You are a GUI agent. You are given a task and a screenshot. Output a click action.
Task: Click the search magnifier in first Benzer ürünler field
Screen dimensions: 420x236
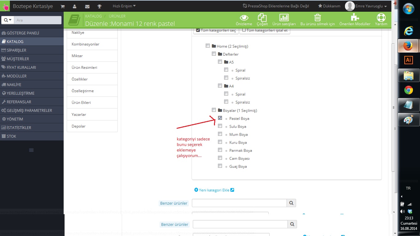pos(291,203)
